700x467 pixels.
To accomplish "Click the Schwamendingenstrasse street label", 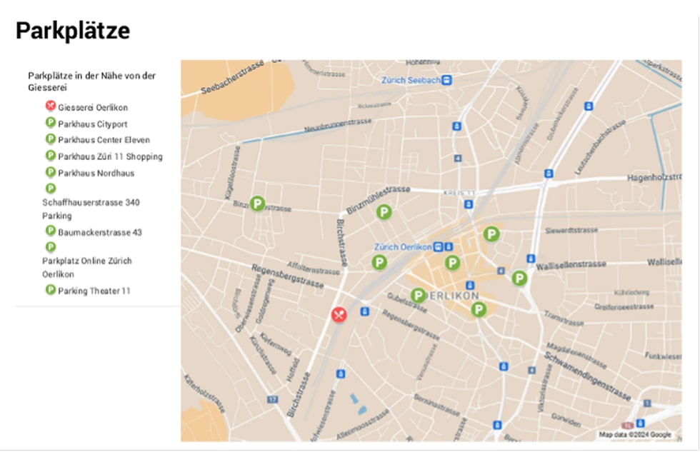I will (x=587, y=376).
